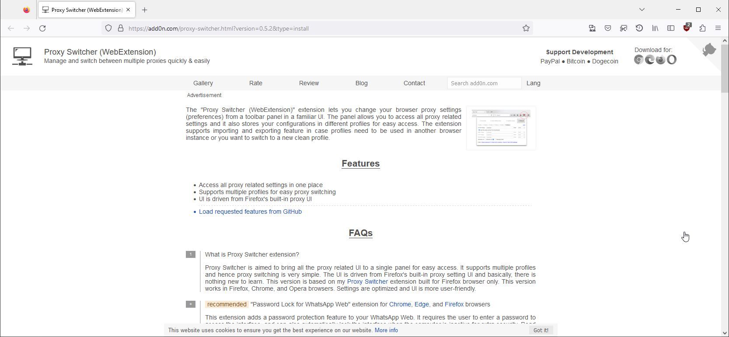Click the Support Development heading
Screen dimensions: 729x337
[579, 52]
